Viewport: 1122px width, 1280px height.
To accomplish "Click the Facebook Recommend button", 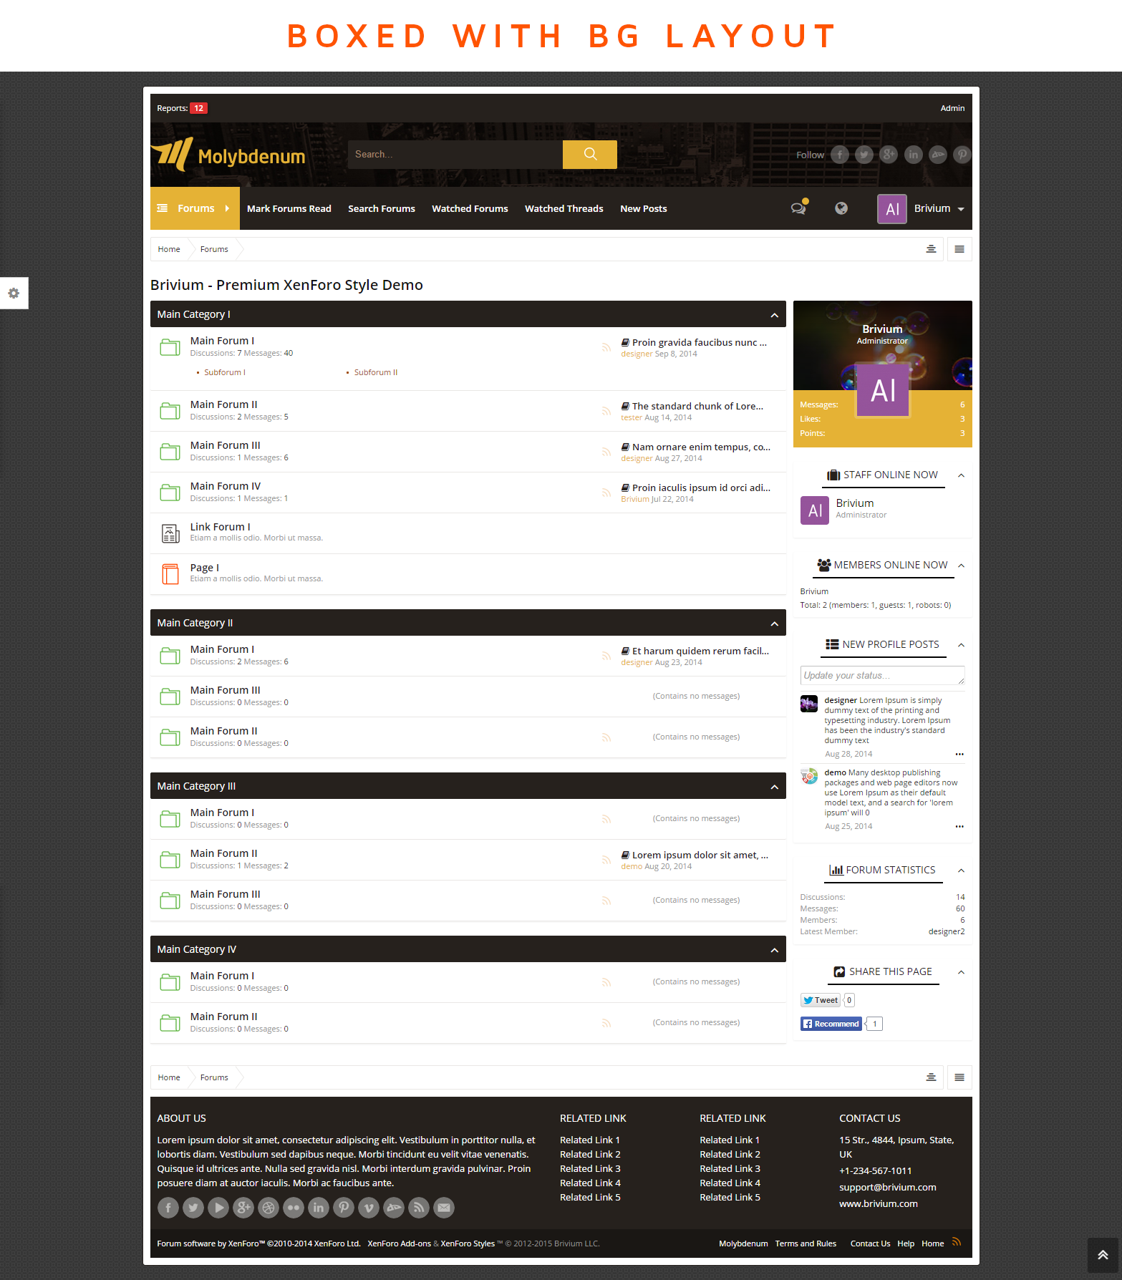I will click(x=831, y=1024).
